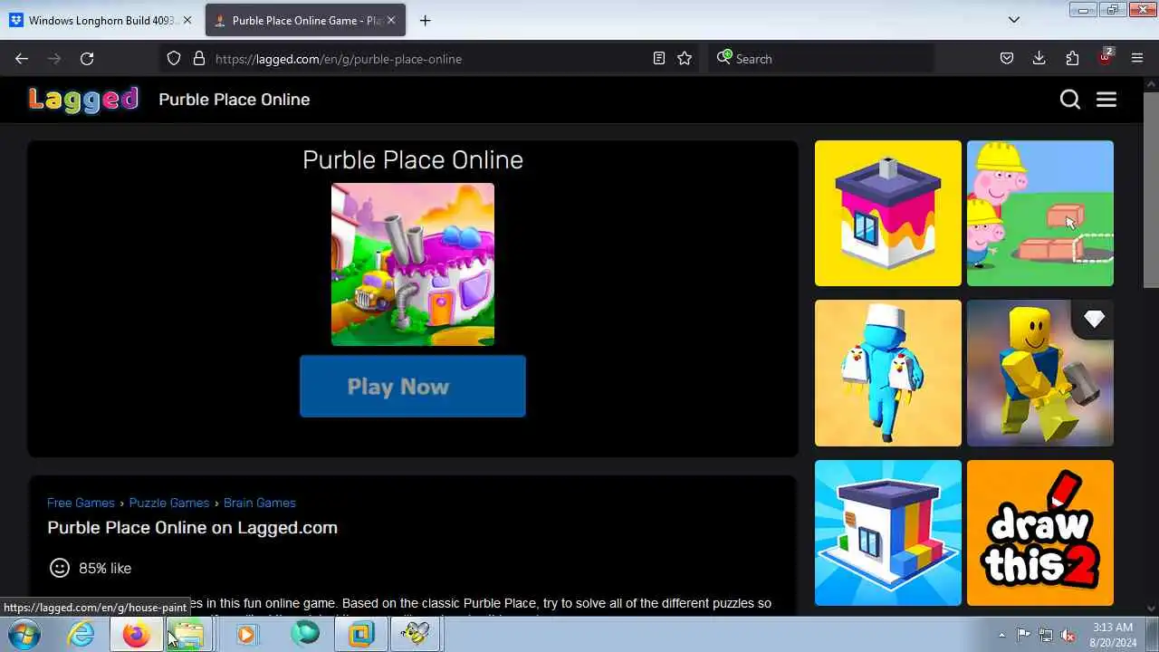Open the Firefox downloads panel
Viewport: 1159px width, 652px height.
(1039, 59)
